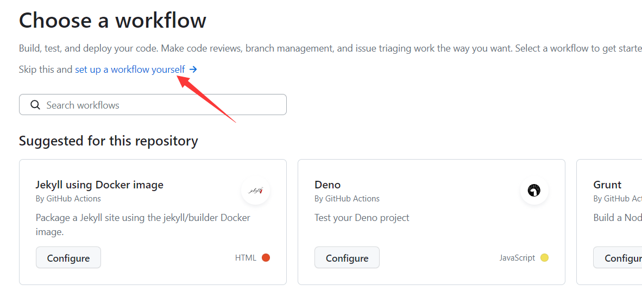
Task: Select the Deno workflow title
Action: coord(328,185)
